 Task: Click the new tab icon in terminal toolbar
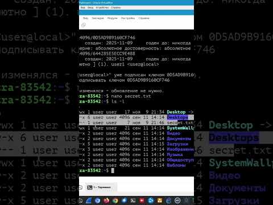coord(84,25)
